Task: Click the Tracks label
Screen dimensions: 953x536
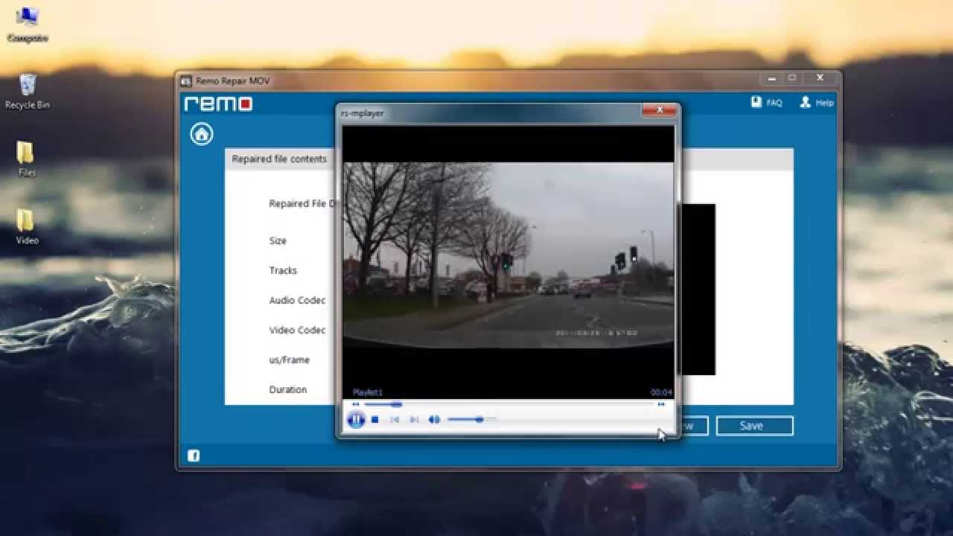Action: click(x=283, y=270)
